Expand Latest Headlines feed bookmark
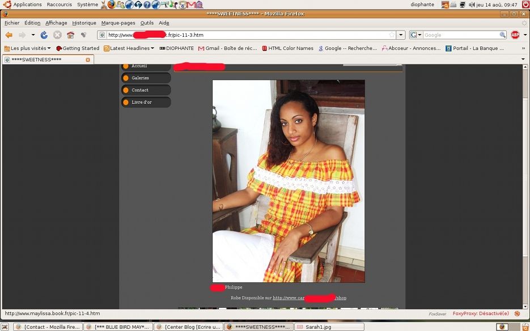This screenshot has width=530, height=331. point(129,48)
